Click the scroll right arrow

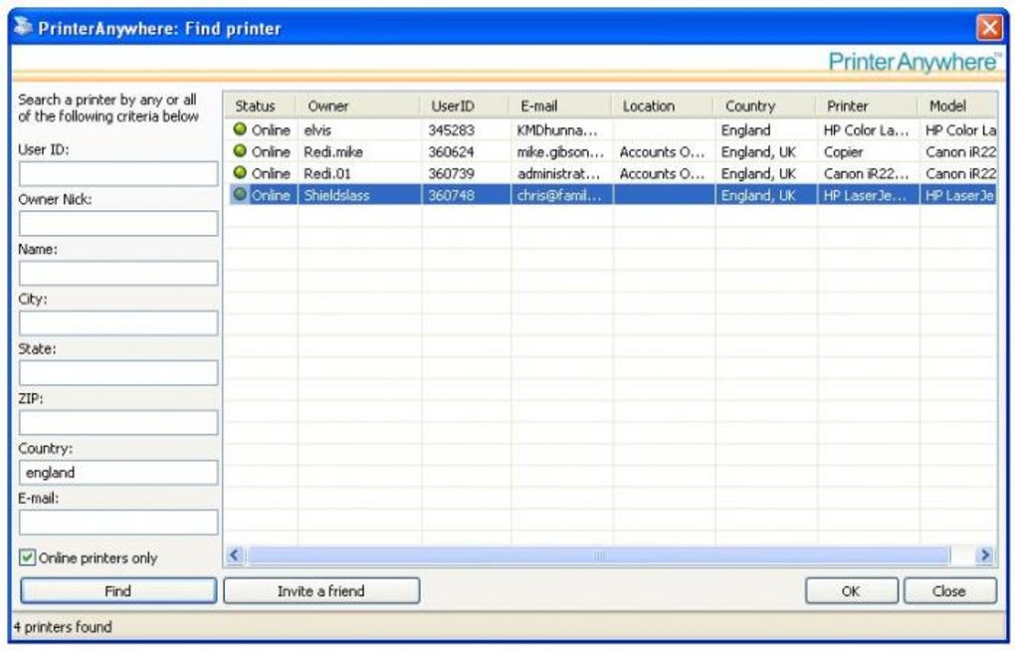click(x=985, y=554)
